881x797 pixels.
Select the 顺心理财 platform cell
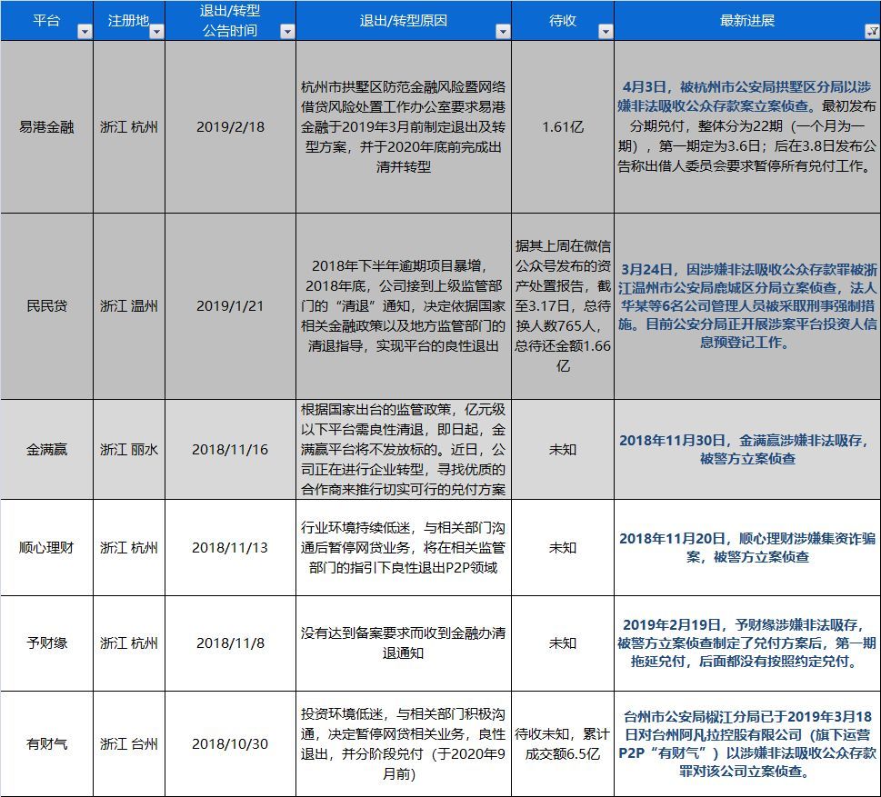tap(46, 548)
